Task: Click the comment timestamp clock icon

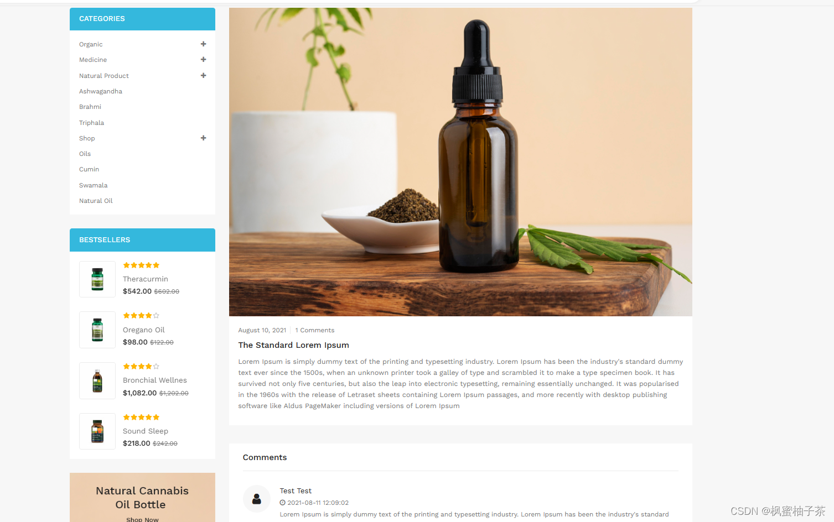Action: 282,503
